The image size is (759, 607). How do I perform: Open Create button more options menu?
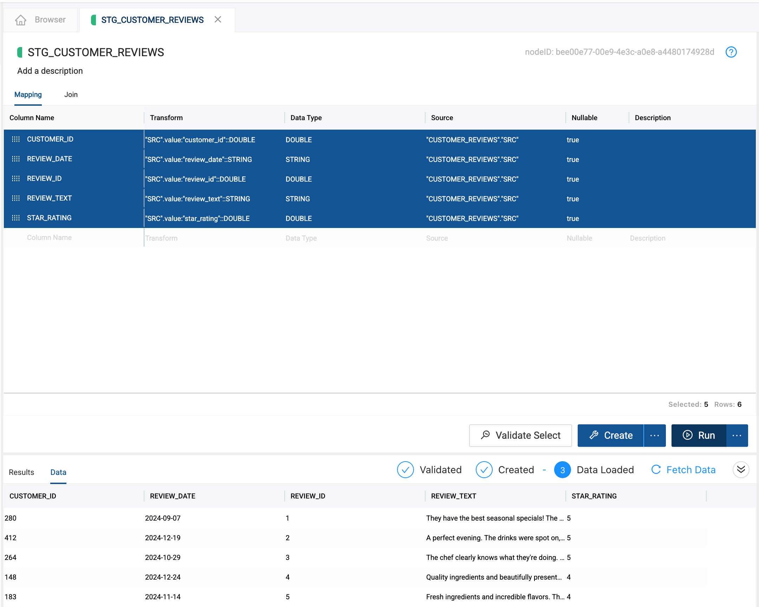point(654,436)
